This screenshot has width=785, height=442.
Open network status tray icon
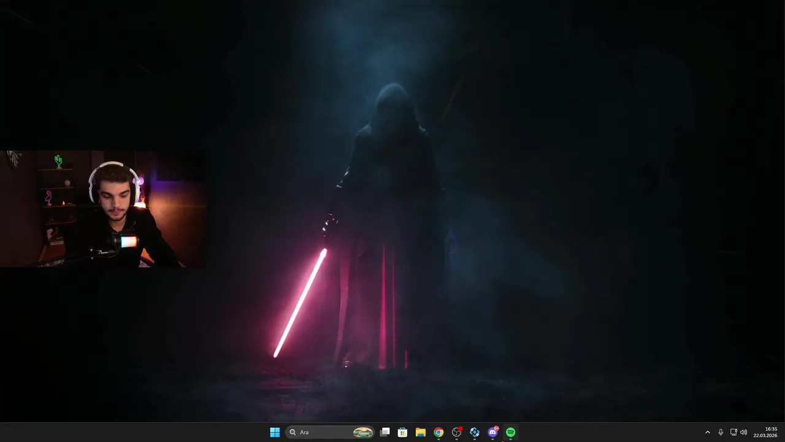[733, 432]
